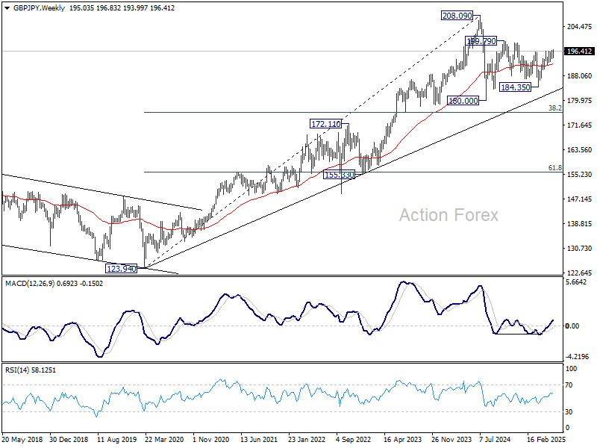The width and height of the screenshot is (597, 448).
Task: Select the 155.330 price label
Action: (x=339, y=175)
